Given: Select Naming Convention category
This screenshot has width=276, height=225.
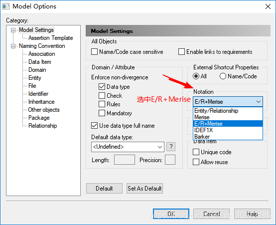Looking at the screenshot, I should 42,46.
